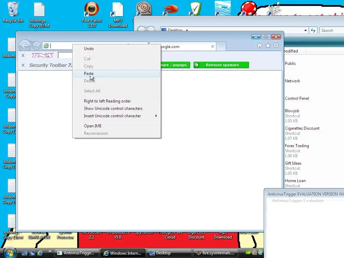The image size is (344, 258).
Task: Click Show Desktop quick launch icon
Action: coord(24,253)
